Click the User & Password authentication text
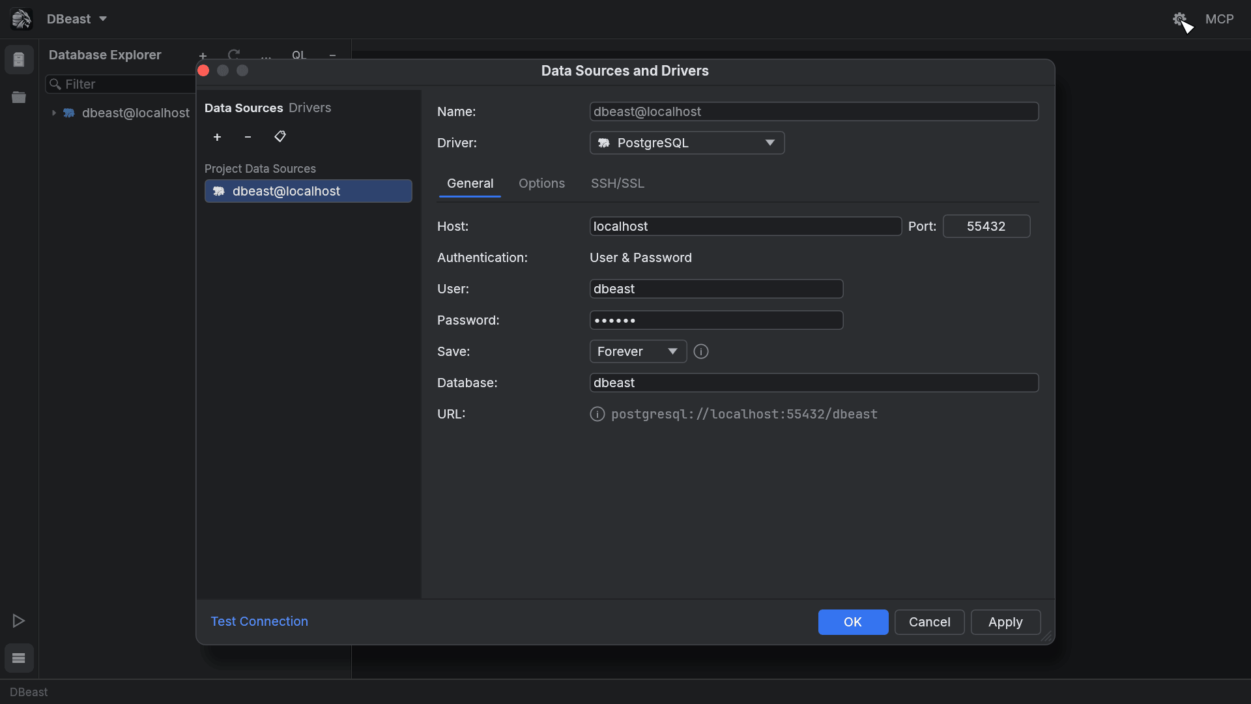Screen dimensions: 1251x704 coord(640,257)
